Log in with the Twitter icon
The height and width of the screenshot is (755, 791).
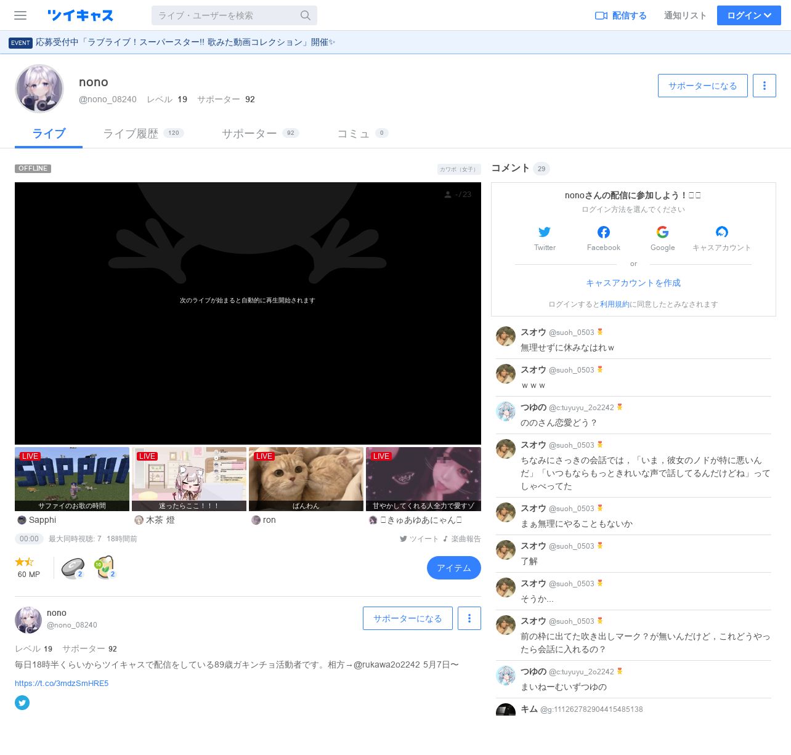click(x=545, y=232)
